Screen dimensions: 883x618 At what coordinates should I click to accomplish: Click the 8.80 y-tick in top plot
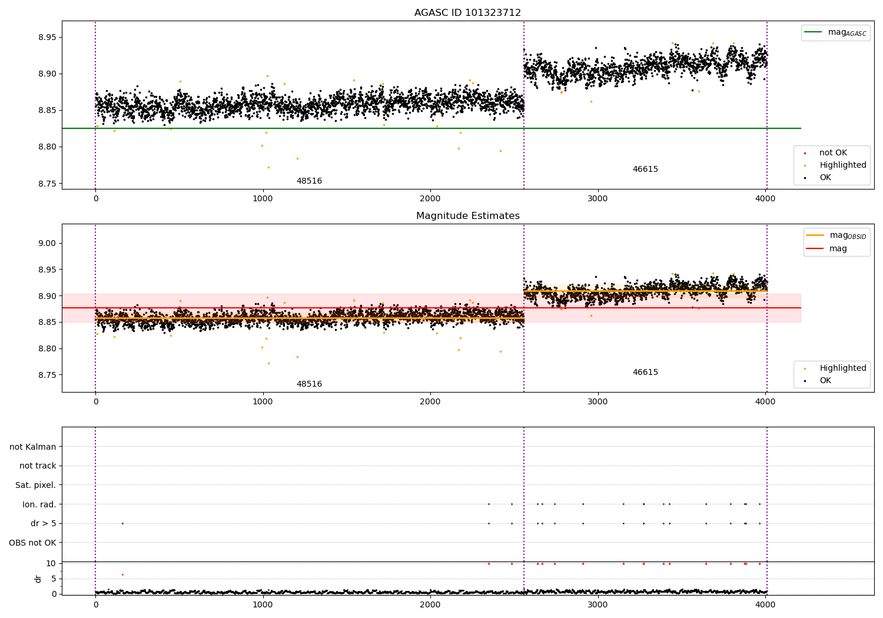(x=47, y=147)
